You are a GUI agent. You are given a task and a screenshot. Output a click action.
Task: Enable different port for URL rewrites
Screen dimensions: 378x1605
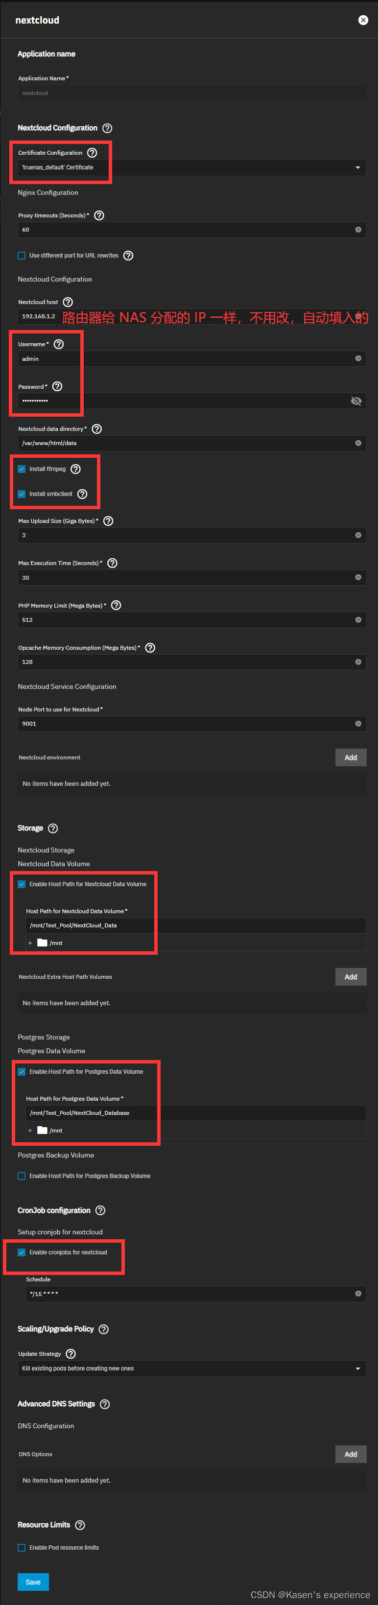(x=22, y=256)
